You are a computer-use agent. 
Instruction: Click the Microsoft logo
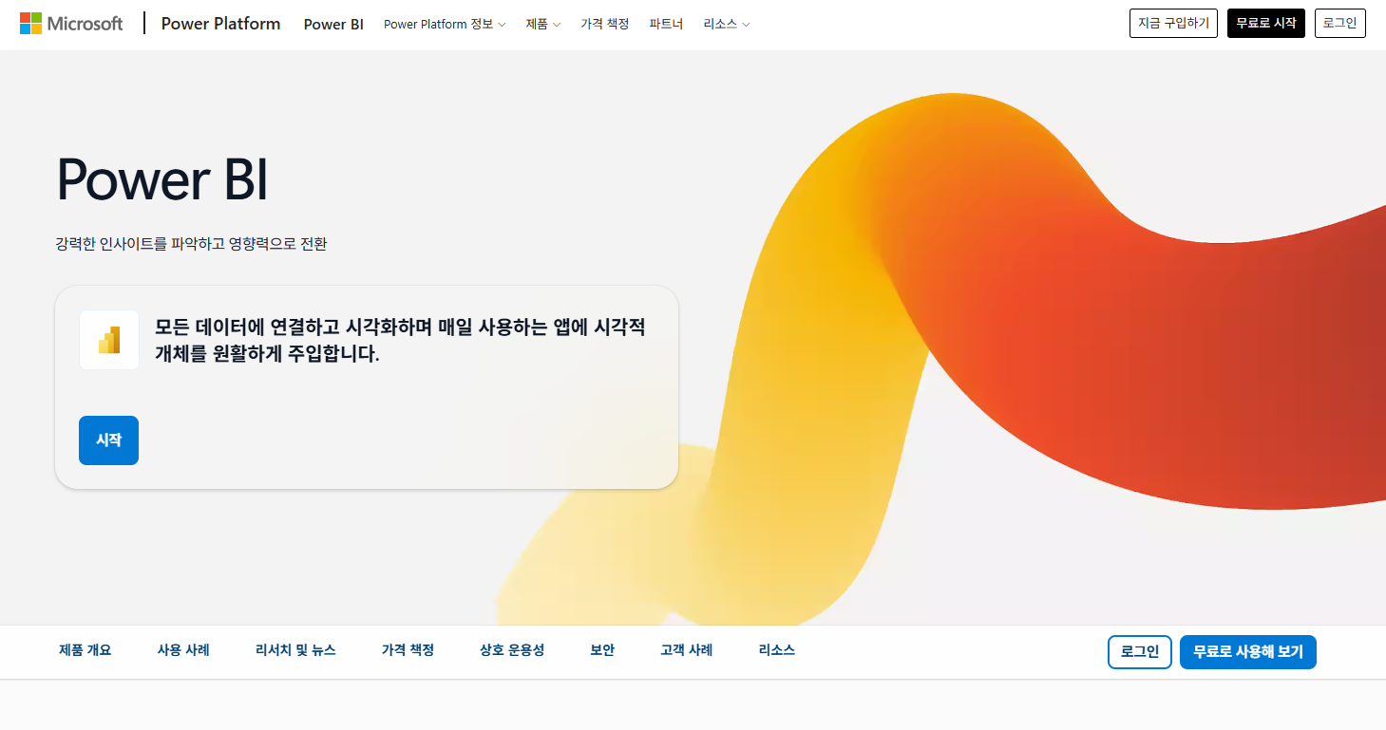[71, 24]
